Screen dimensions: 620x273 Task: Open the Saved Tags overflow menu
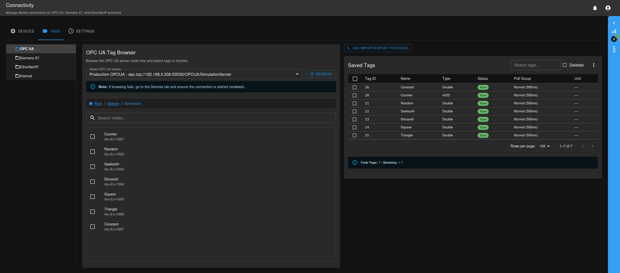click(594, 65)
